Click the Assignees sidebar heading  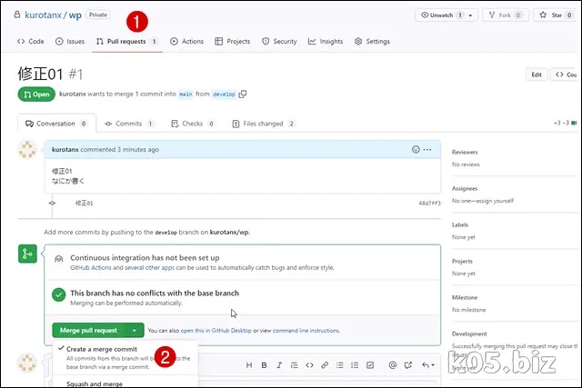coord(465,188)
